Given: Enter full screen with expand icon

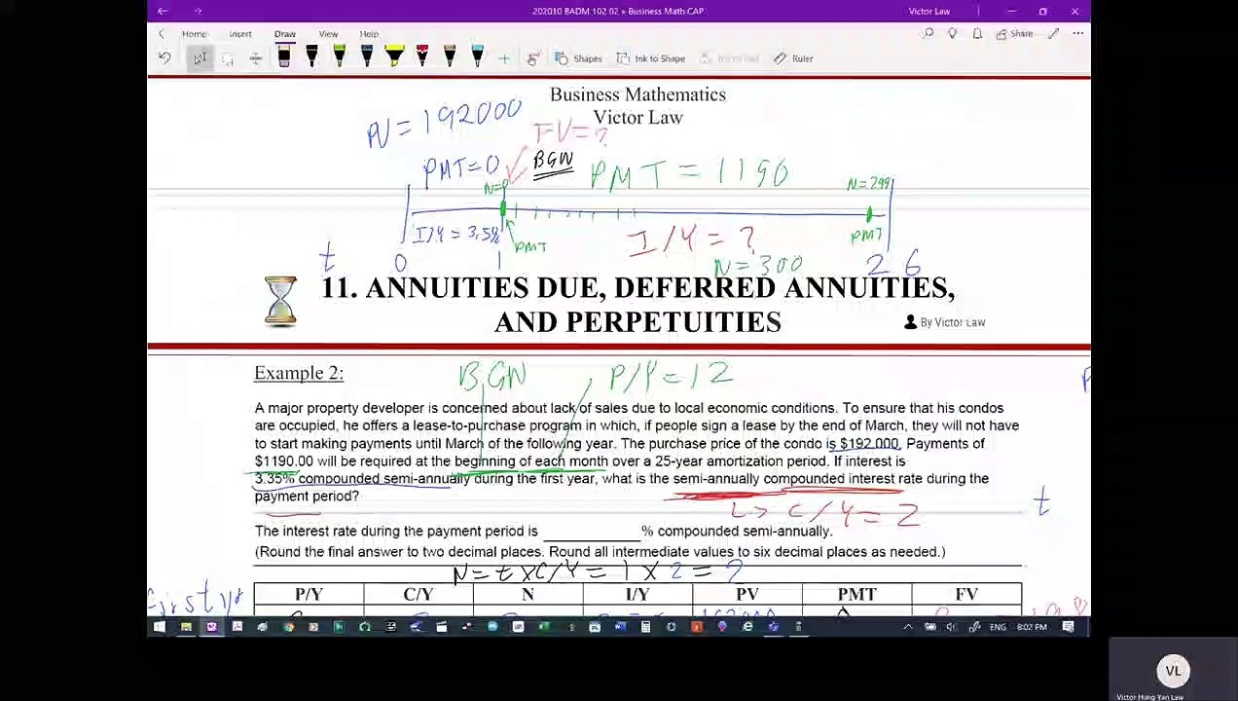Looking at the screenshot, I should click(1053, 34).
